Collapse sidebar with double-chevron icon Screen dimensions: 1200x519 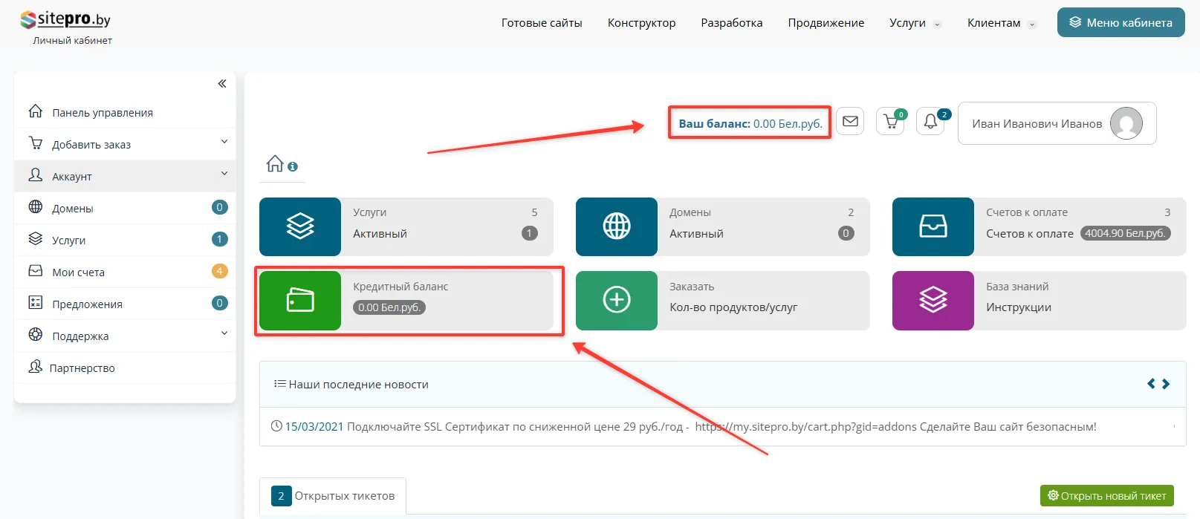coord(221,84)
